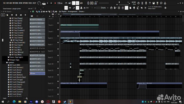The height and width of the screenshot is (104, 184).
Task: Toggle the playlist magnet snap icon
Action: [x=34, y=12]
